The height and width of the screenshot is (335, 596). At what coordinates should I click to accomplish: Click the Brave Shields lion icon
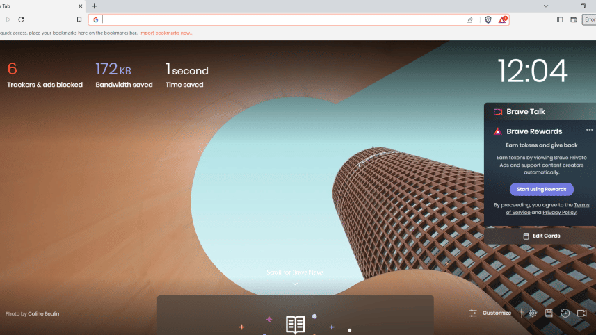coord(488,19)
